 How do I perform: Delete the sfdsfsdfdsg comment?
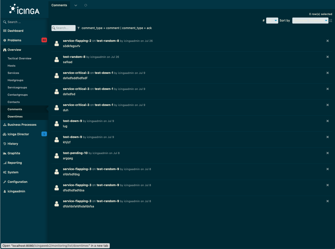pos(327,169)
